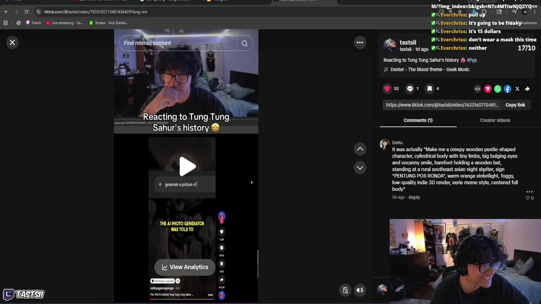
Task: Go to next video down chevron
Action: [x=360, y=168]
